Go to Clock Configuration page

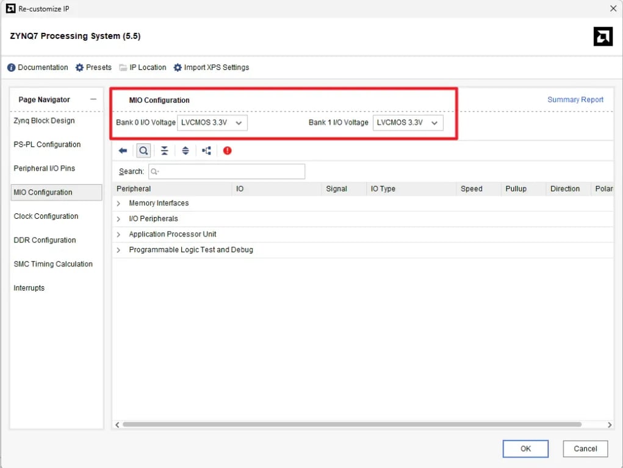[x=46, y=216]
